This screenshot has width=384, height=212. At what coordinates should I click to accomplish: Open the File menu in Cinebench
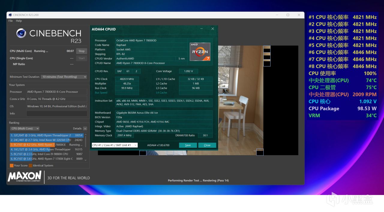pyautogui.click(x=10, y=21)
